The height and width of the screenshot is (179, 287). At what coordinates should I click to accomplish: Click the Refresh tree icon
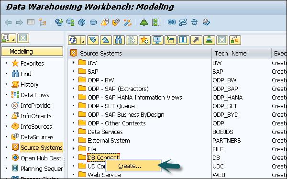click(x=73, y=40)
